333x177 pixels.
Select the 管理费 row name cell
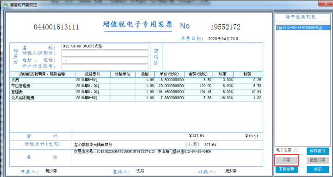[x=42, y=92]
